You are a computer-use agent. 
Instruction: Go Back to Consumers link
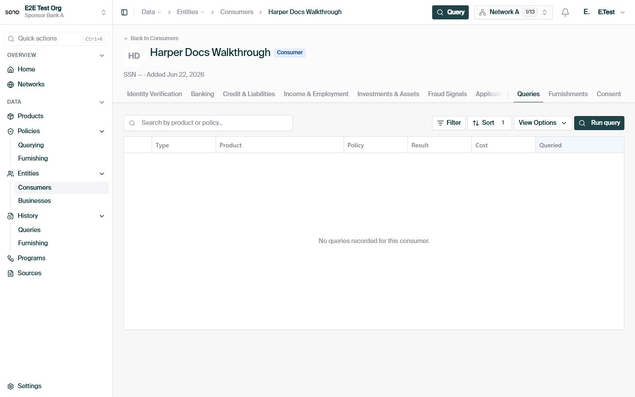point(151,38)
